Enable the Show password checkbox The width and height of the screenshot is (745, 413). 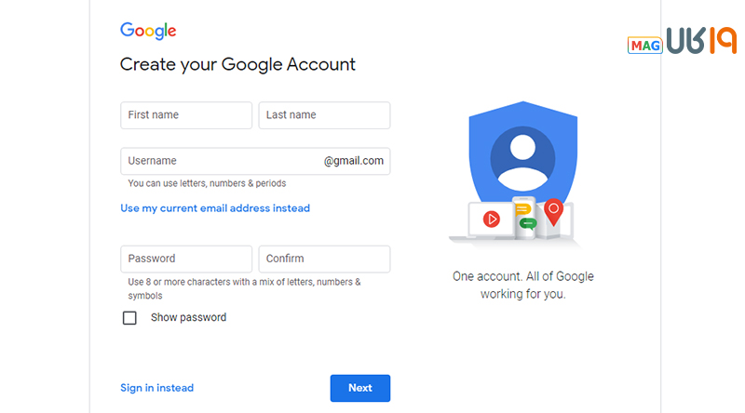coord(129,318)
